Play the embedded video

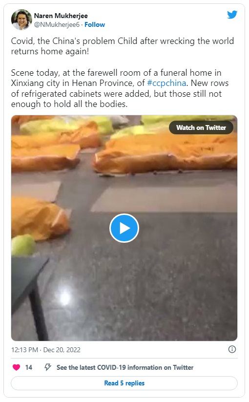point(124,228)
